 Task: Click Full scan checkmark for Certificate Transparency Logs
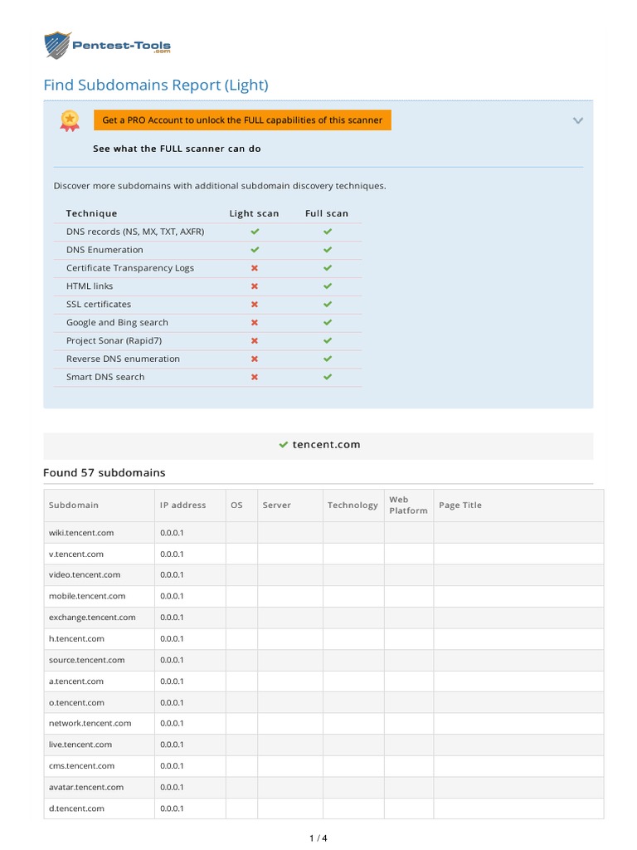(x=327, y=268)
